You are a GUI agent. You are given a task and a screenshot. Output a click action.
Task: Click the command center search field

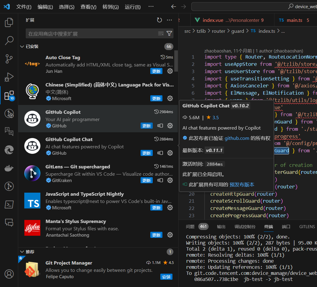254,7
